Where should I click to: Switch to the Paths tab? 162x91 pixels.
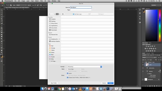152,53
